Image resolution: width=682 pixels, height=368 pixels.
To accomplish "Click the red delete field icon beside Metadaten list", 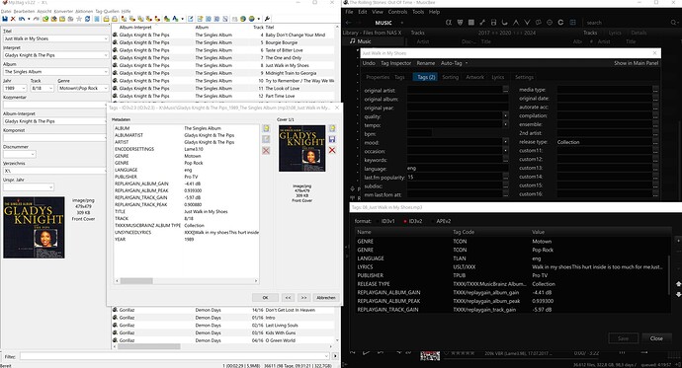I will 266,150.
